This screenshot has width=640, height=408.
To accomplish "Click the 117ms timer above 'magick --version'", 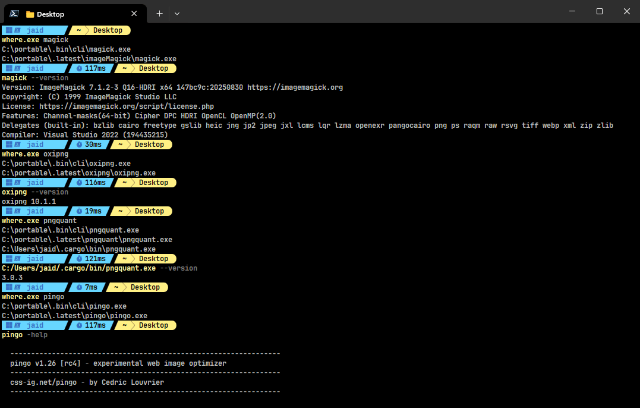I will [x=90, y=68].
